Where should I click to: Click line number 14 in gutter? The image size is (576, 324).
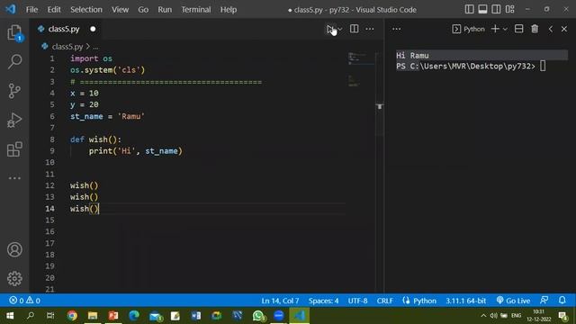tap(50, 208)
